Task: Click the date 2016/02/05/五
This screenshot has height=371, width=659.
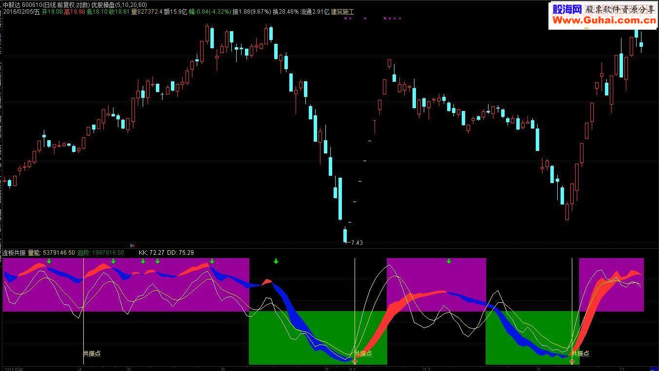Action: (x=21, y=12)
